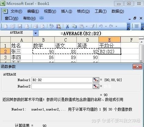Open the 视图(V) menu

[50, 11]
